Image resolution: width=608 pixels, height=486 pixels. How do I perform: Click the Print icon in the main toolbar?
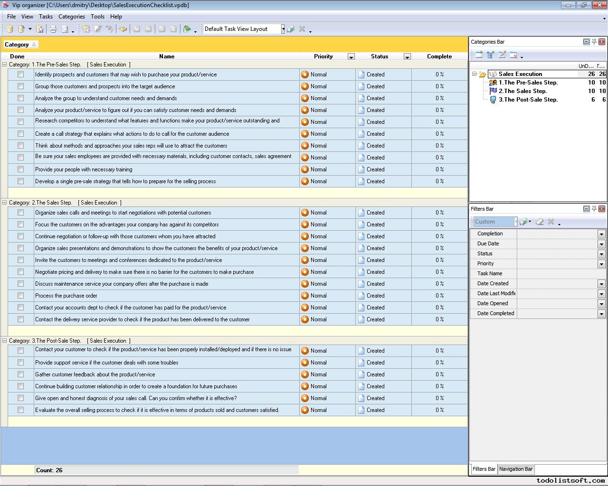[53, 29]
